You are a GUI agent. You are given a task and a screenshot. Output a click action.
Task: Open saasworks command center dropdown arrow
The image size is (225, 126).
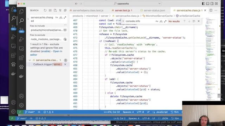point(159,3)
